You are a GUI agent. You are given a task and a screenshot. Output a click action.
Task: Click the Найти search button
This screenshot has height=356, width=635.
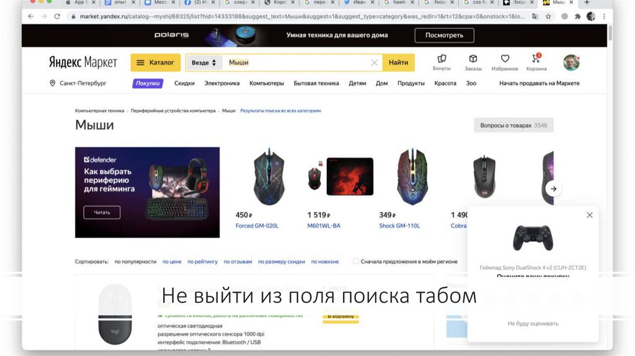(x=399, y=63)
